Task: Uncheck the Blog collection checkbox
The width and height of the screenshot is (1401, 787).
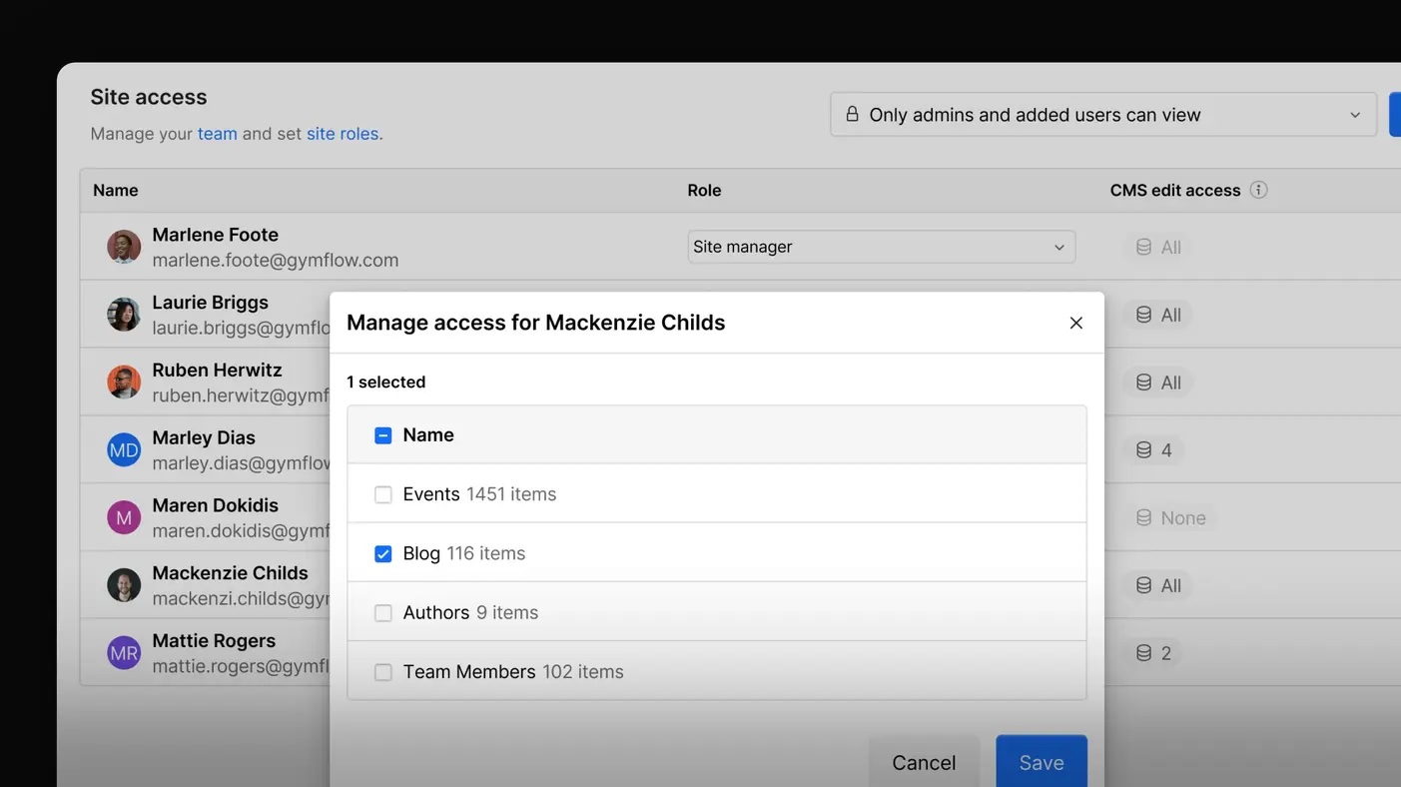Action: [382, 553]
